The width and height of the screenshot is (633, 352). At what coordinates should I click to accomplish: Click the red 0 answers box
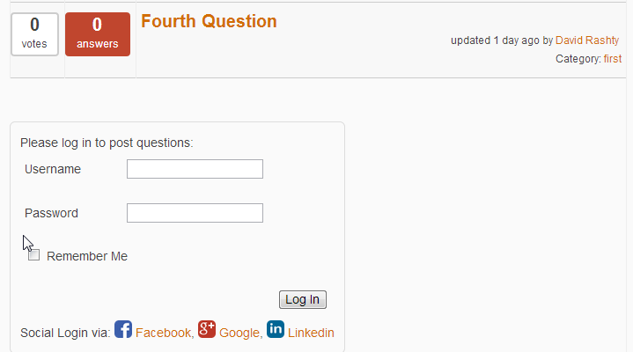click(97, 33)
